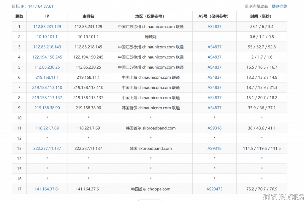Image resolution: width=304 pixels, height=201 pixels.
Task: Click the 时间（毫秒） column header
Action: 262,16
